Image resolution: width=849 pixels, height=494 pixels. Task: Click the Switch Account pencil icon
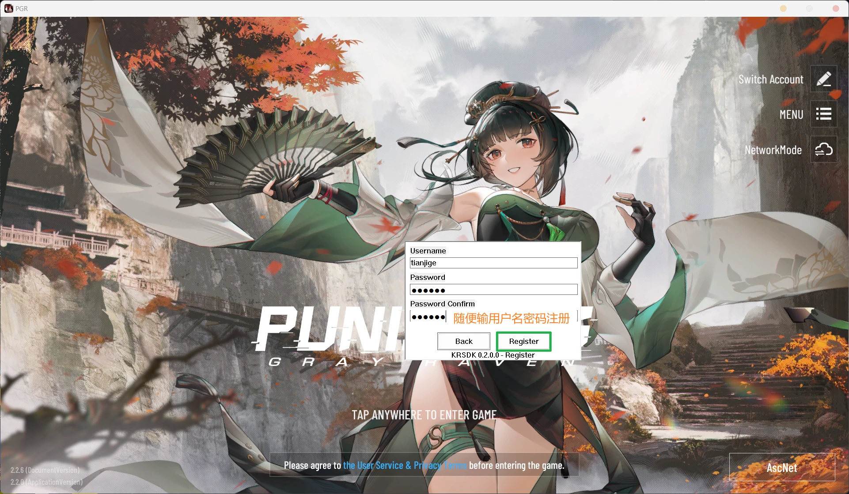pyautogui.click(x=823, y=79)
